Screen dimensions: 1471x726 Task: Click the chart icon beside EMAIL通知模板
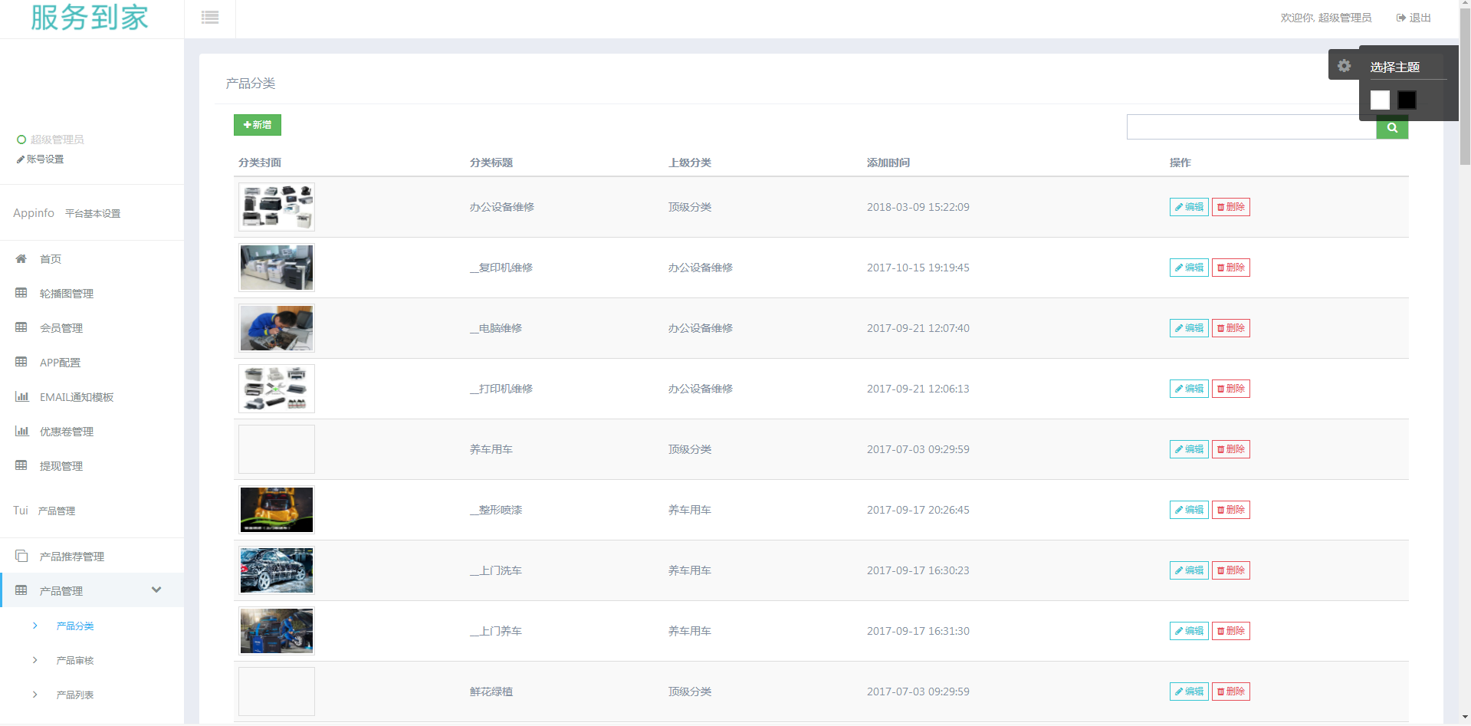click(x=21, y=396)
